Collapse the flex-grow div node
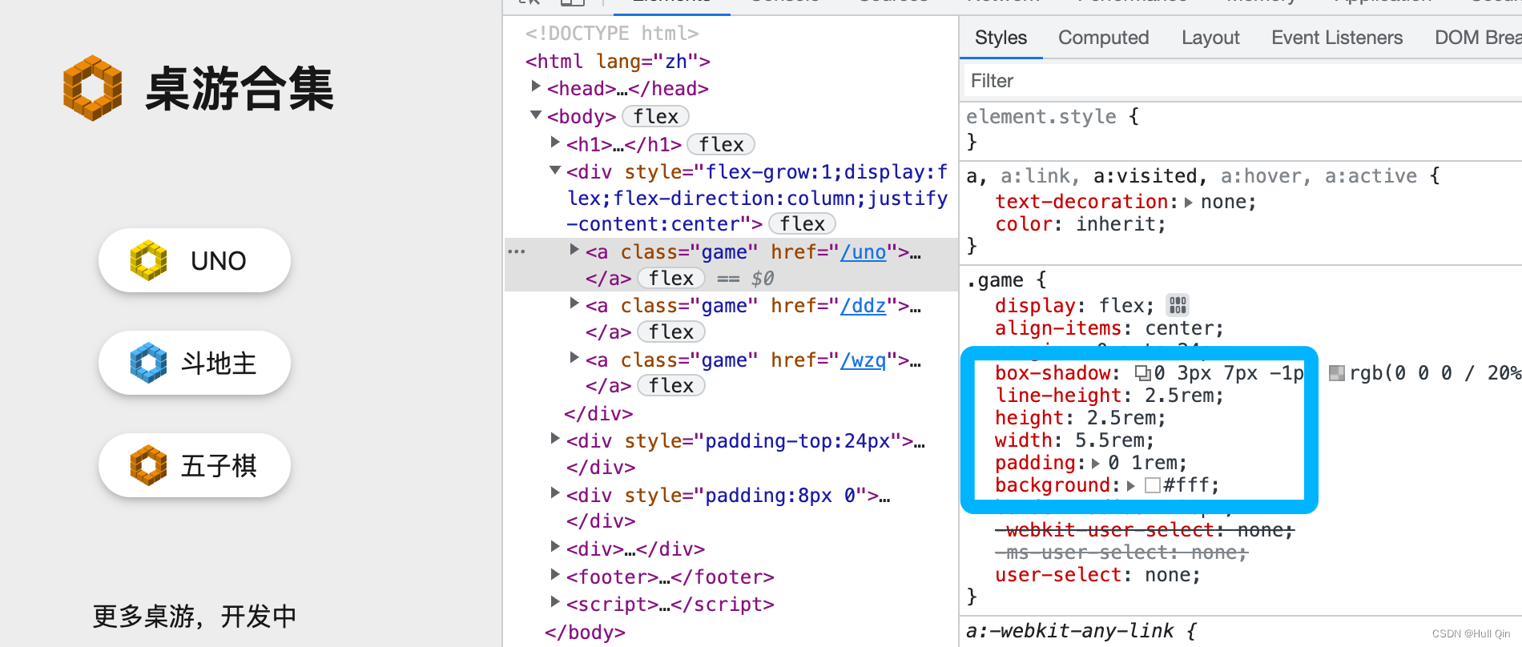Viewport: 1522px width, 647px height. pos(555,170)
